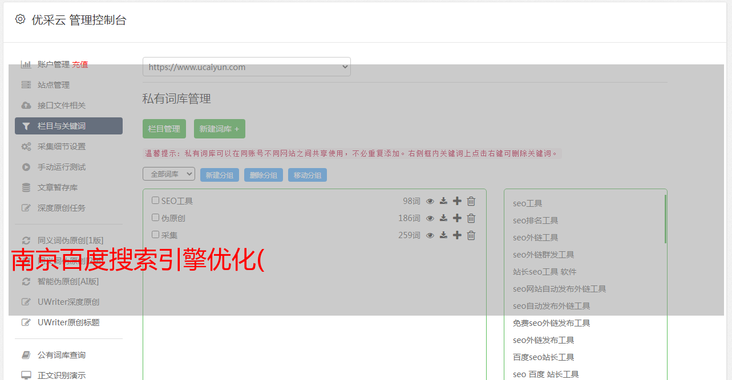This screenshot has height=380, width=732.
Task: Open the 全部词库 group dropdown
Action: [x=169, y=174]
